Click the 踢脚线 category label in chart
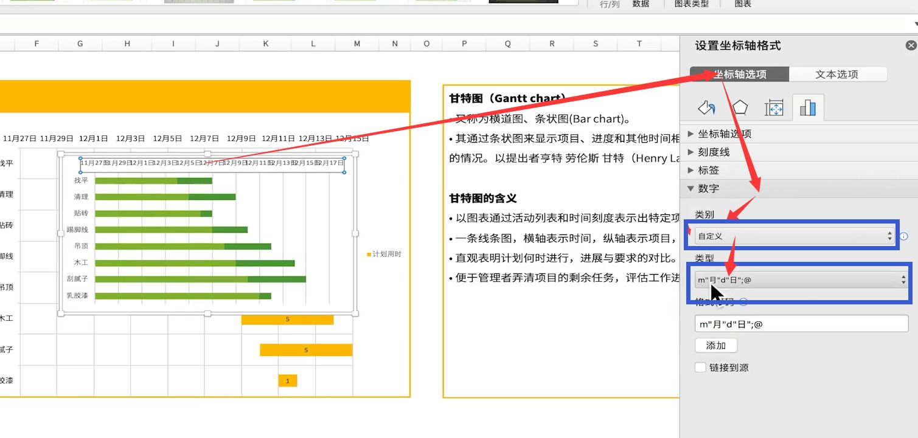Screen dimensions: 918x438 [77, 230]
